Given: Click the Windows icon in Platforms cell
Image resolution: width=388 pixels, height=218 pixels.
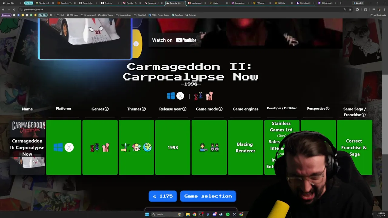Looking at the screenshot, I should pyautogui.click(x=58, y=147).
